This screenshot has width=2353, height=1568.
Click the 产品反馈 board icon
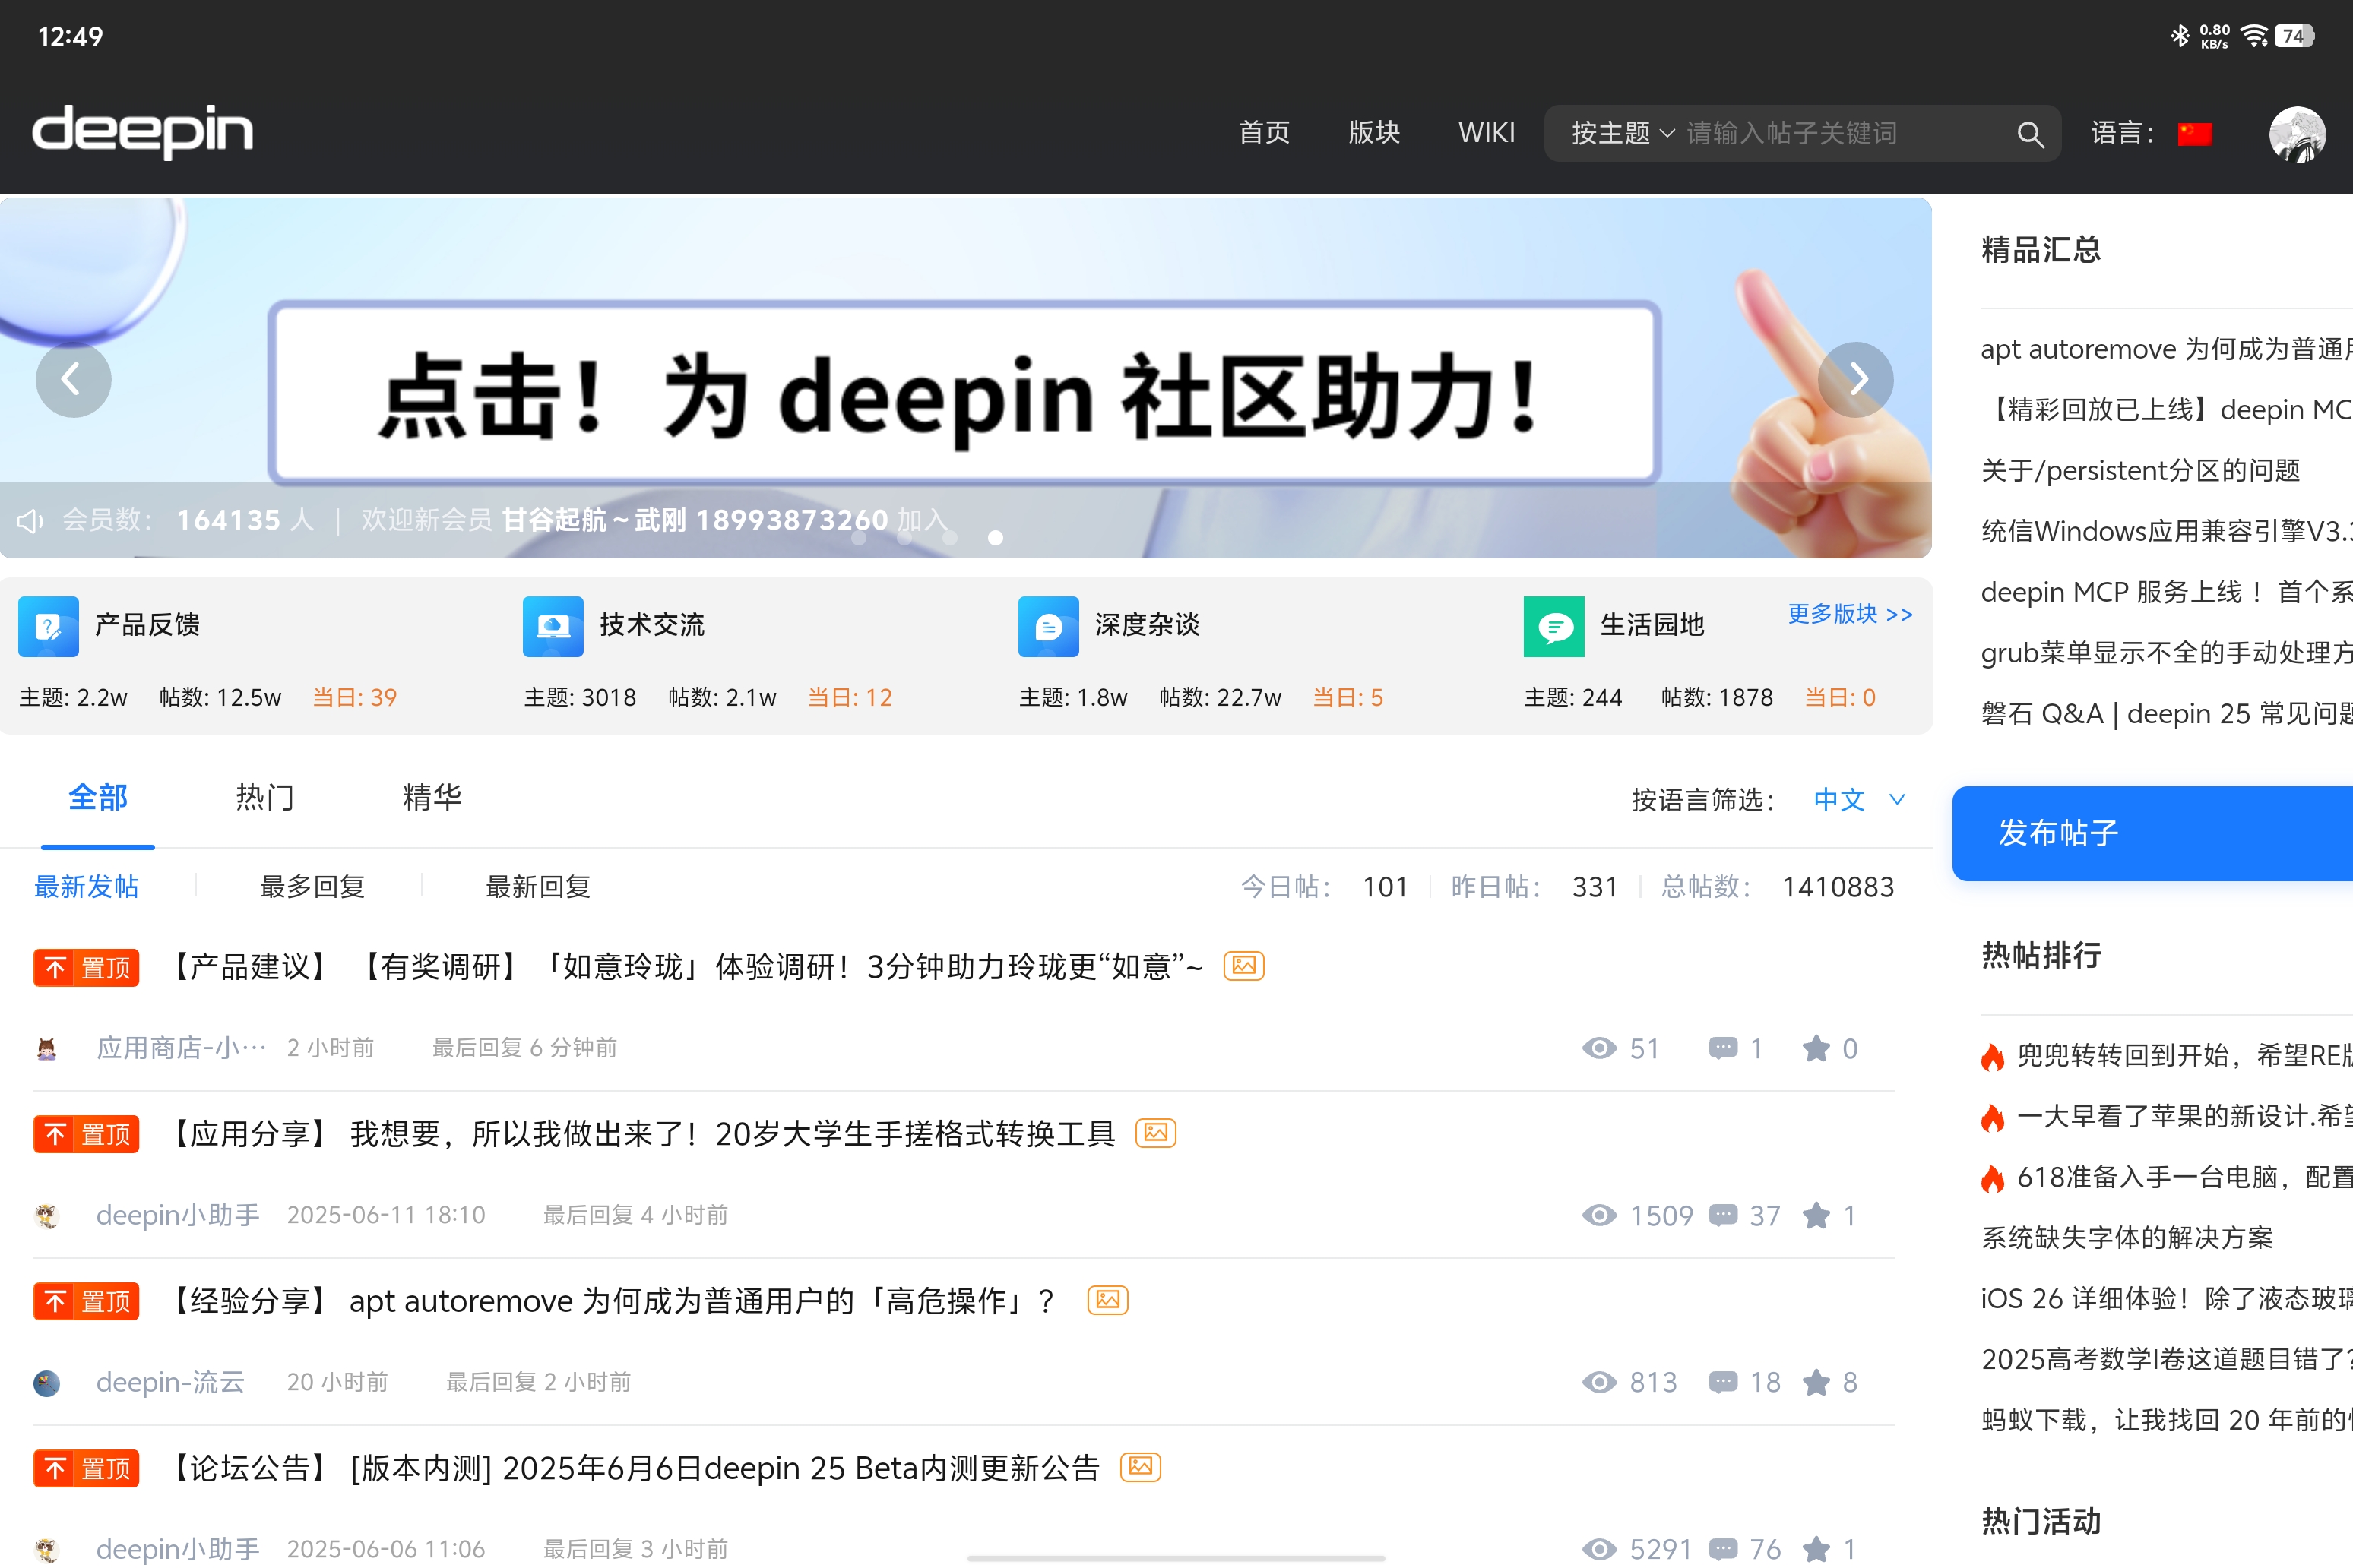coord(48,627)
